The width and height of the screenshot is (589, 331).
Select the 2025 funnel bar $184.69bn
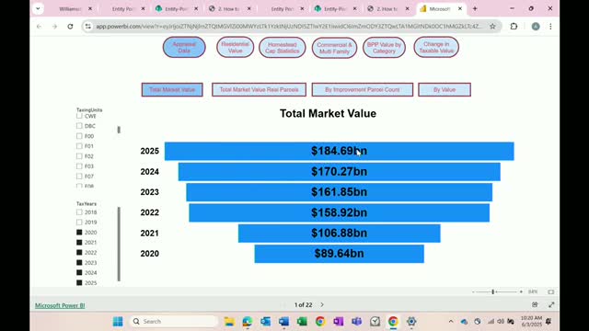coord(340,151)
